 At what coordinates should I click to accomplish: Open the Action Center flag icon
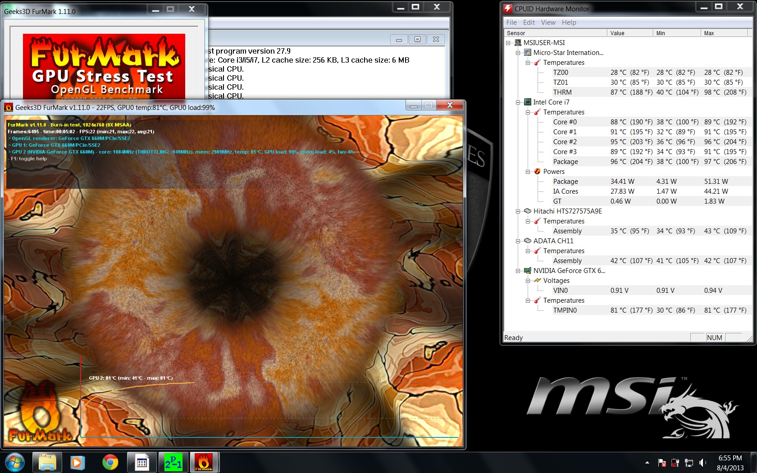(662, 463)
